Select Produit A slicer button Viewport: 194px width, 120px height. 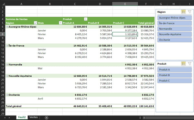click(x=175, y=70)
